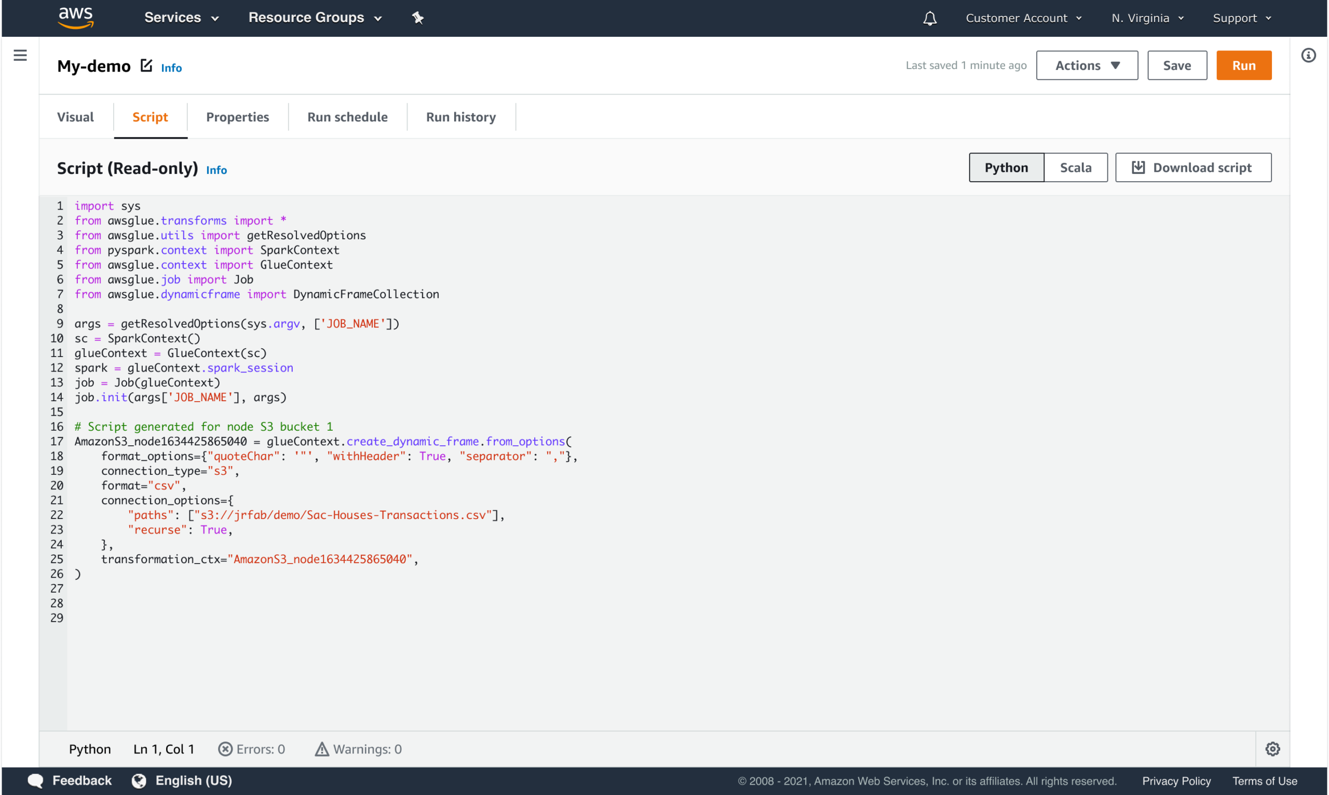Open the Services menu
This screenshot has height=795, width=1329.
pos(181,18)
